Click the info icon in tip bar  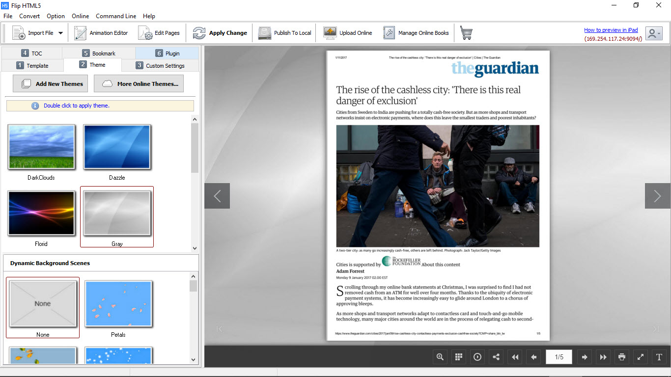pos(35,106)
